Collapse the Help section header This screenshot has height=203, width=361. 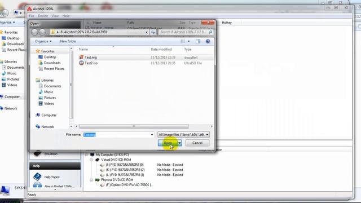click(x=55, y=166)
